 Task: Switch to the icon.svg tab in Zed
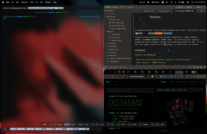[164, 11]
